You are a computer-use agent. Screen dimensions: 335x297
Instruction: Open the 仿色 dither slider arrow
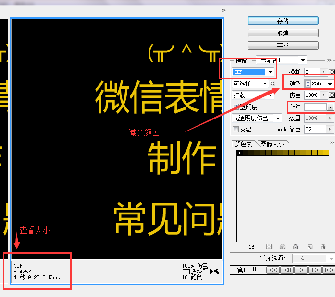tap(324, 95)
